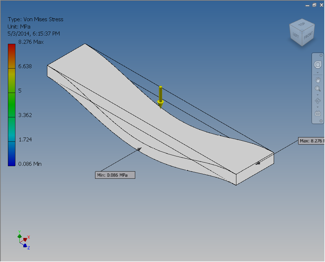Image resolution: width=325 pixels, height=262 pixels.
Task: Click the LEFT face of the ViewCube
Action: [296, 34]
